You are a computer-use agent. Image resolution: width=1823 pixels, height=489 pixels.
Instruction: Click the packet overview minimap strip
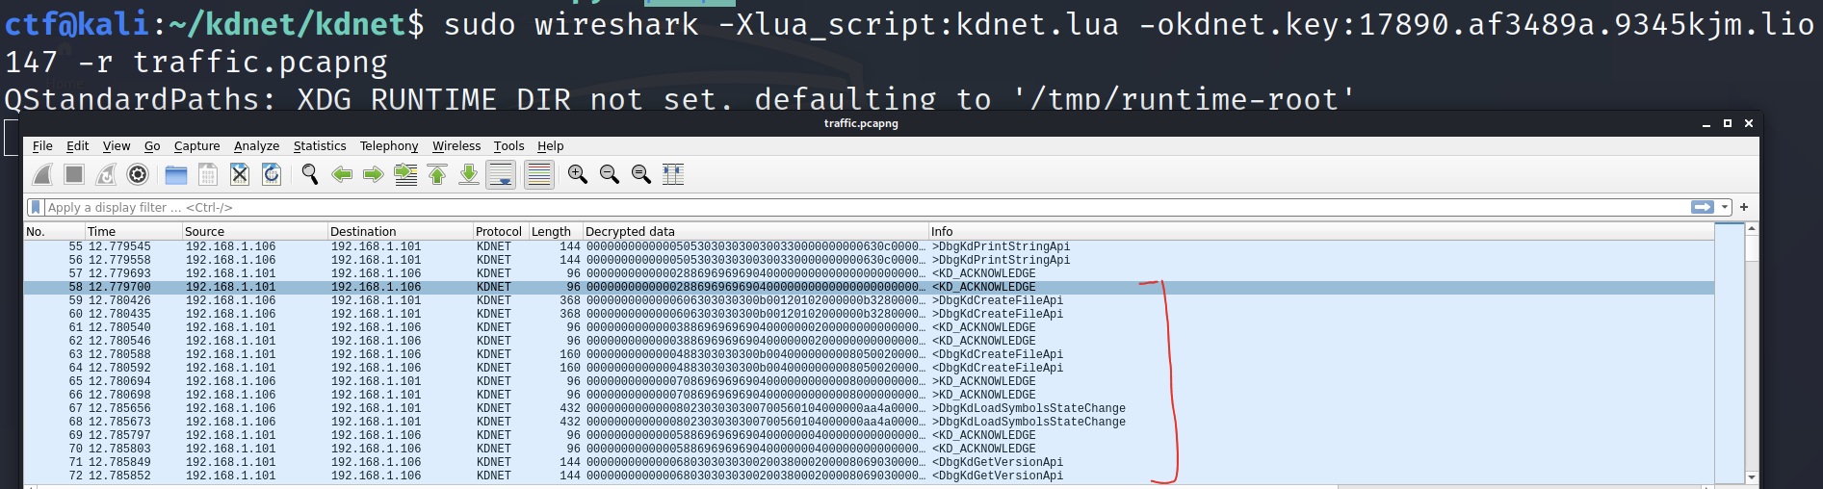[1730, 353]
